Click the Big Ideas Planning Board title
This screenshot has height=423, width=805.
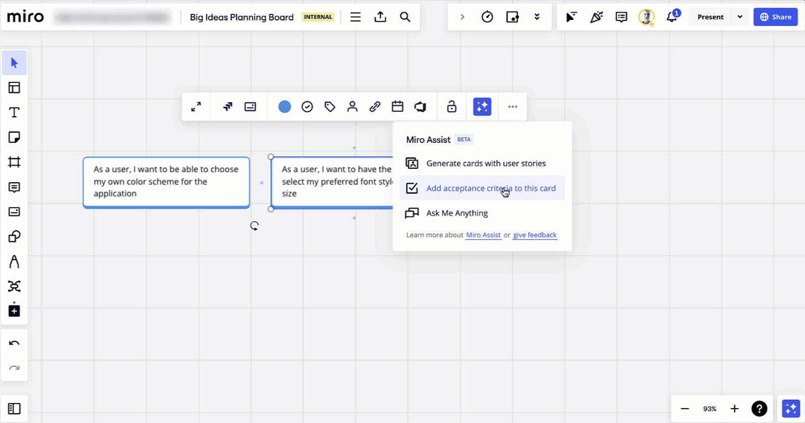click(x=242, y=17)
